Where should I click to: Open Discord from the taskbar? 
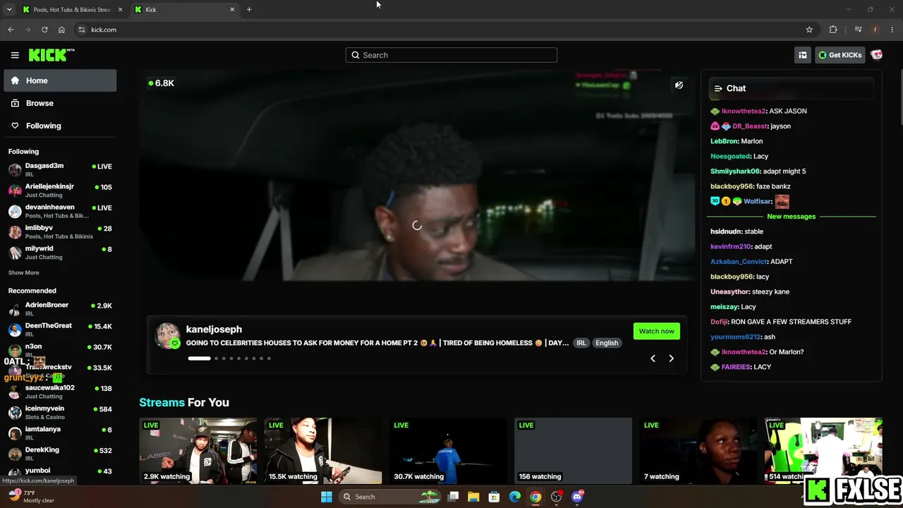[577, 497]
